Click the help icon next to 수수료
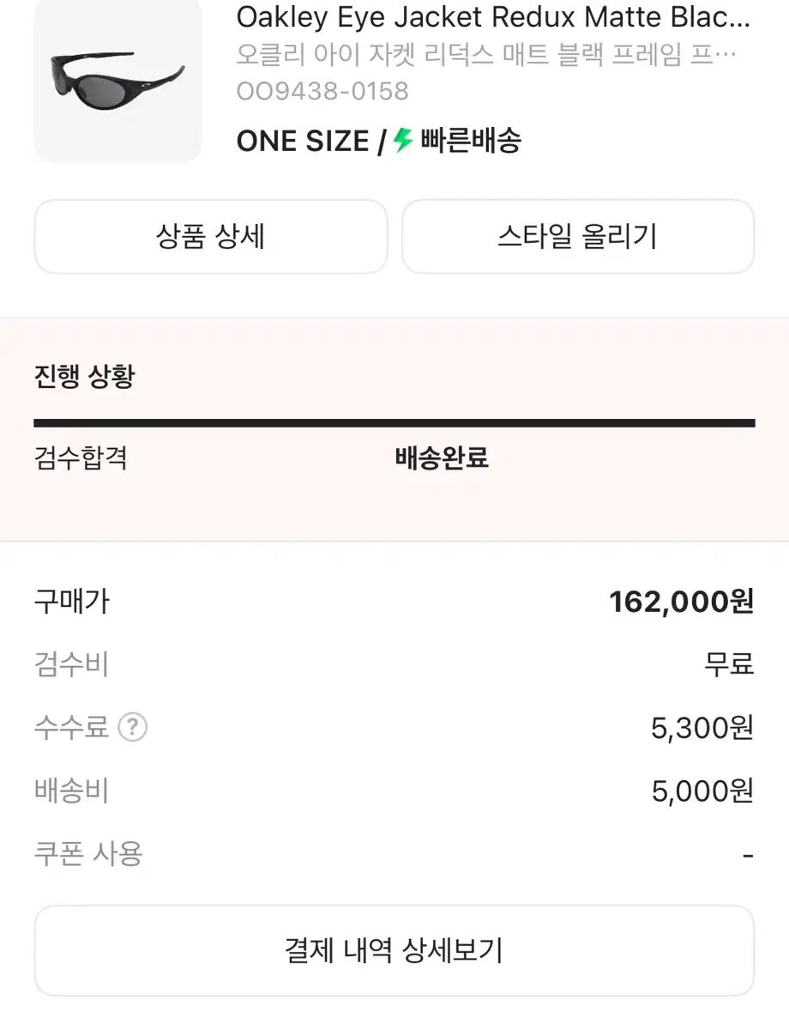The height and width of the screenshot is (1030, 789). (132, 728)
